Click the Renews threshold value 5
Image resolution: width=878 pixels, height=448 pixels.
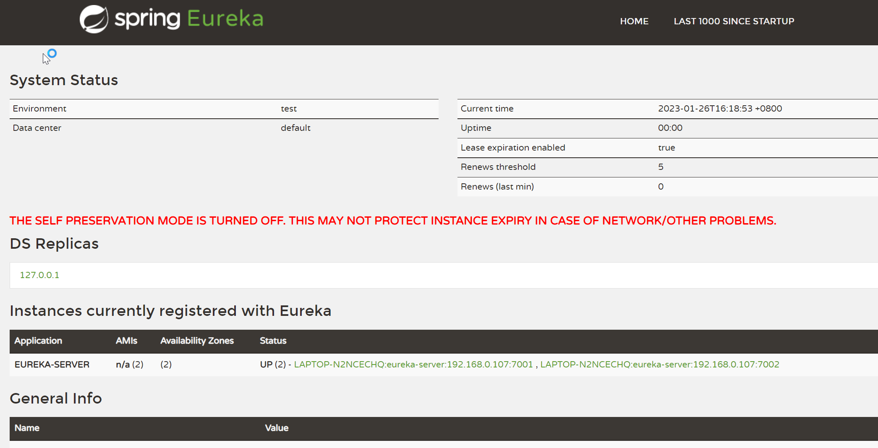(661, 167)
